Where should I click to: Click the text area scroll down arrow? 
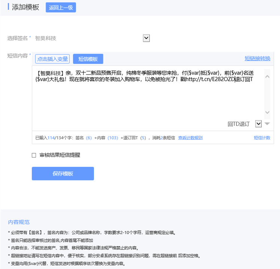coord(267,112)
